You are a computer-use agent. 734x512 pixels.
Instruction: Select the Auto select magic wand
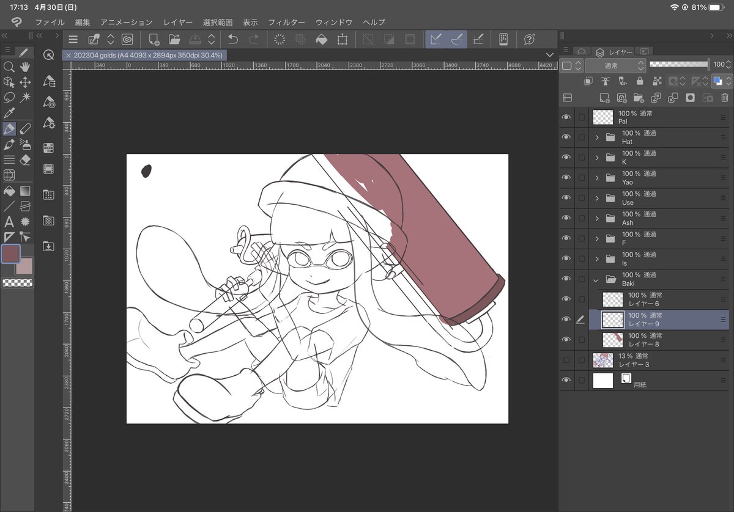[x=25, y=98]
